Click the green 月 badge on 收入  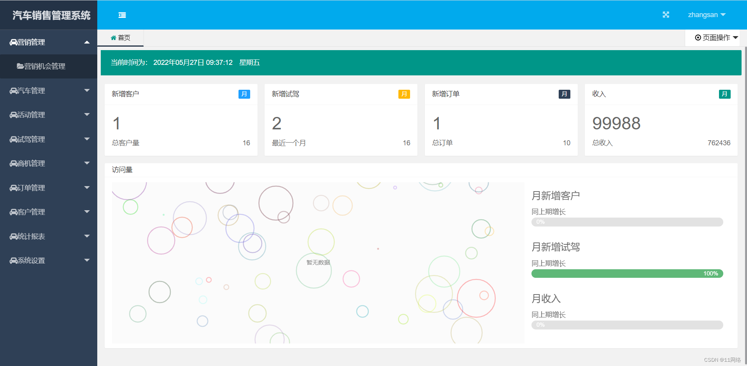point(724,94)
